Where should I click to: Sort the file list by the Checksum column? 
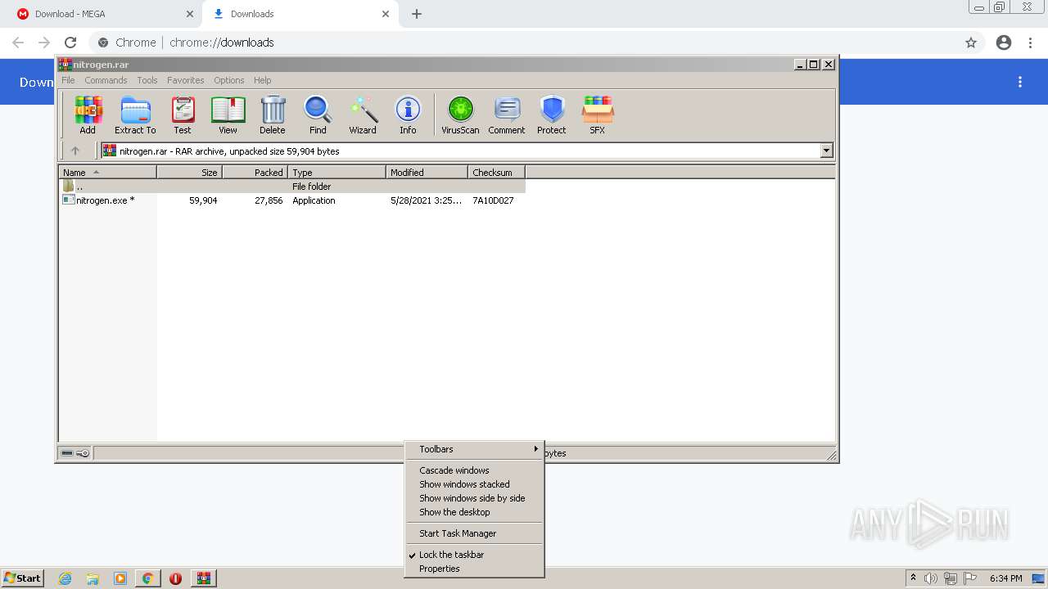click(x=496, y=173)
